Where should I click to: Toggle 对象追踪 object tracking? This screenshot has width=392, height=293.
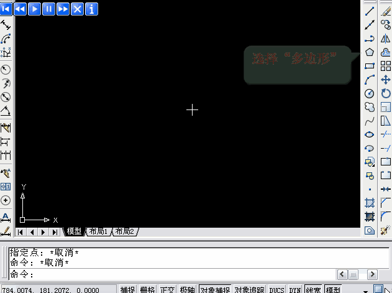(250, 289)
